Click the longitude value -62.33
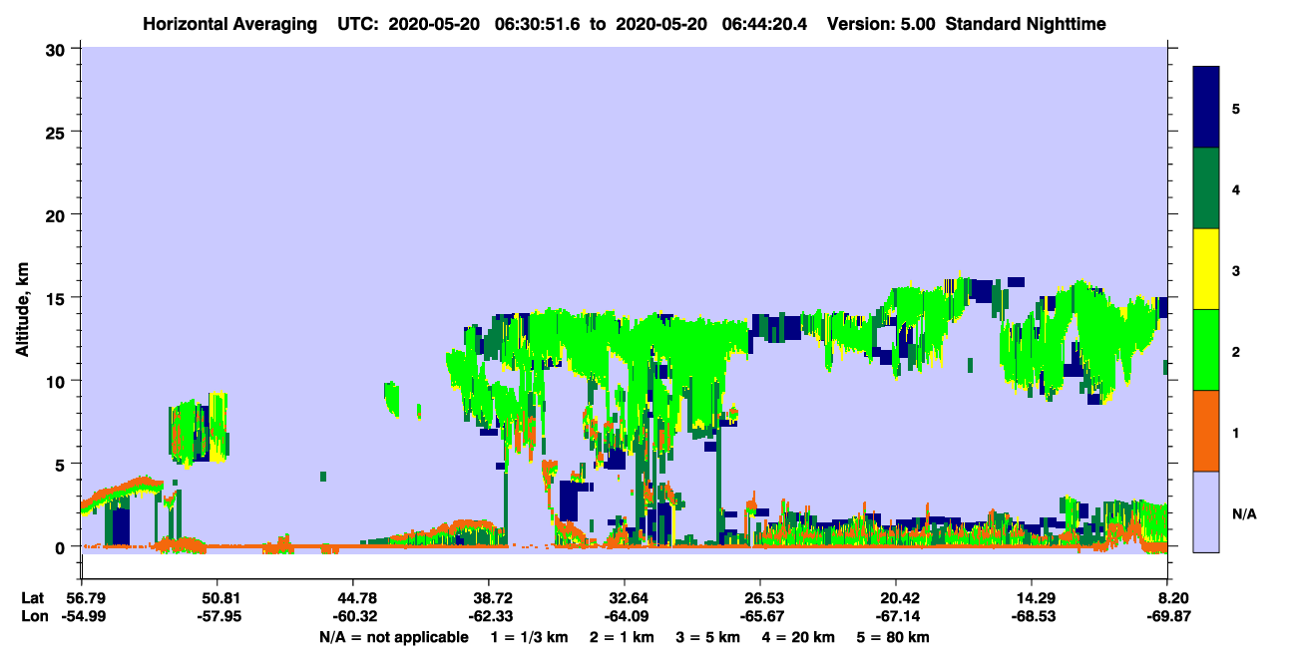This screenshot has width=1297, height=665. [x=489, y=617]
